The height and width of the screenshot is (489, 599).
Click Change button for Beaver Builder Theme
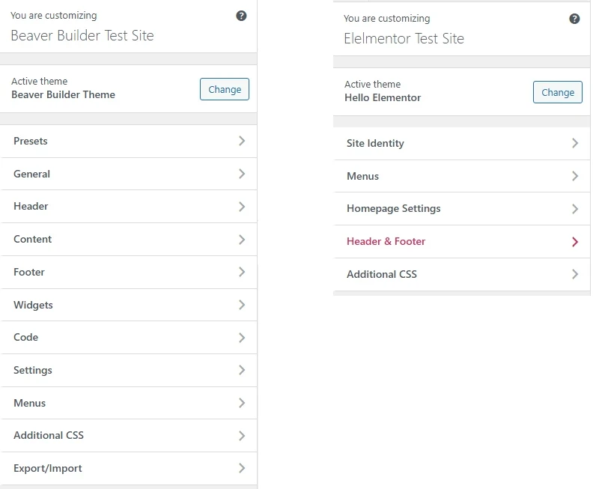224,88
